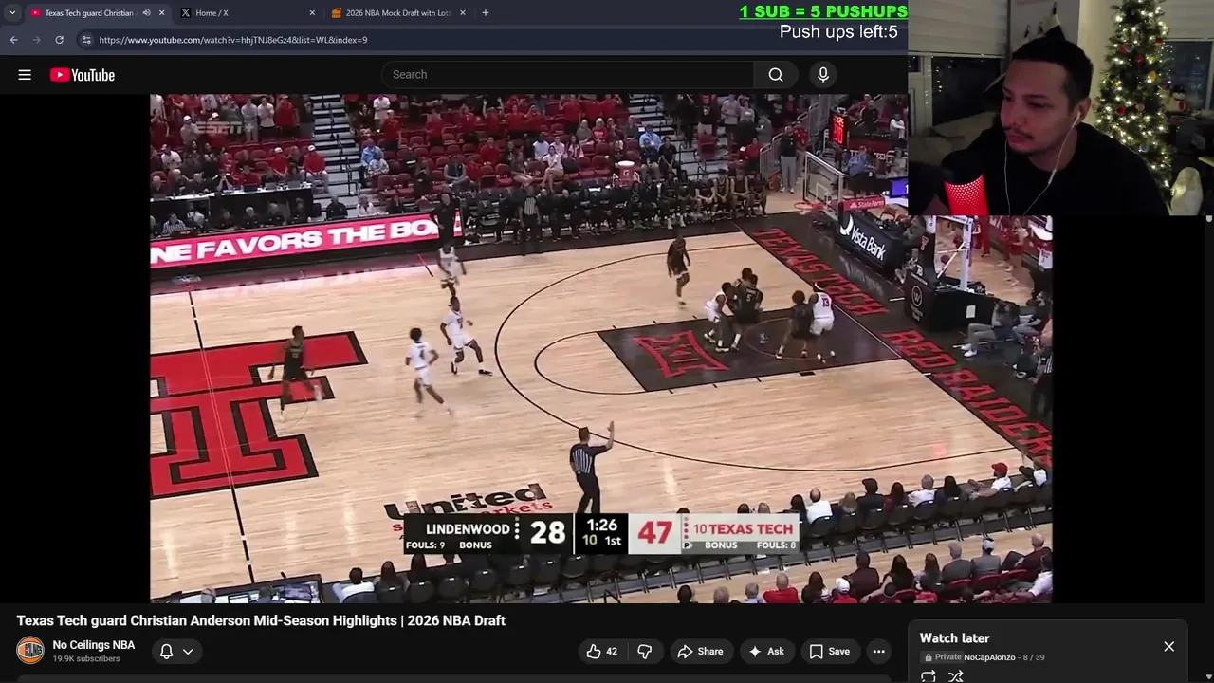Open the browser tab search dropdown
The height and width of the screenshot is (683, 1214).
[x=12, y=12]
